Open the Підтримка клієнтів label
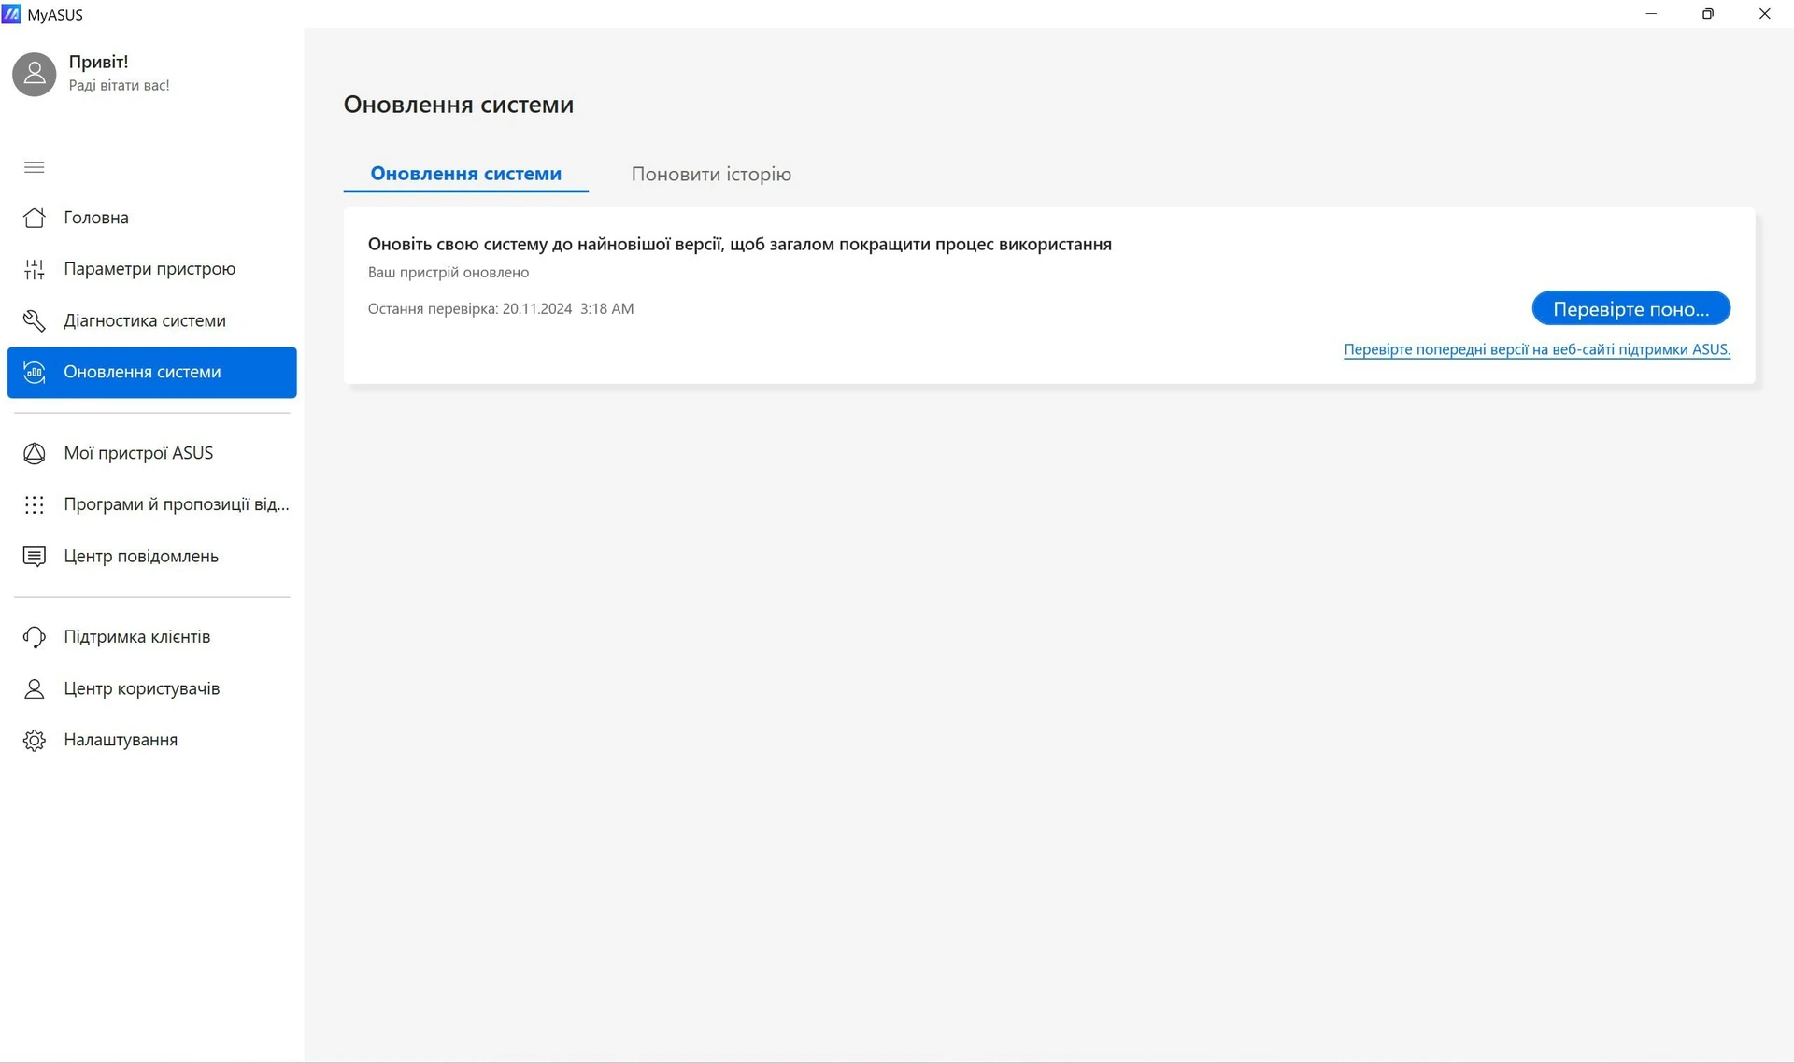Screen dimensions: 1794x1063 (x=137, y=637)
